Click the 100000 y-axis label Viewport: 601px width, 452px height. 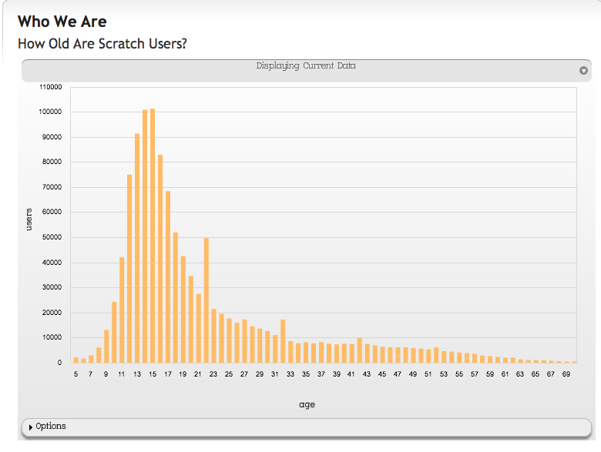click(49, 112)
